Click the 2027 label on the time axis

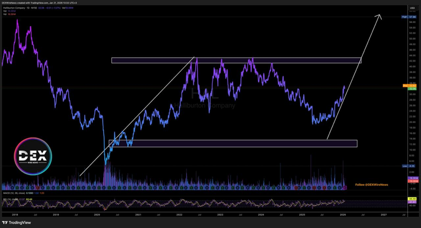384,215
